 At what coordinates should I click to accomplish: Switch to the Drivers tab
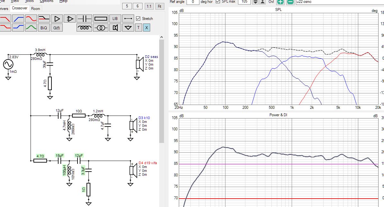click(4, 9)
